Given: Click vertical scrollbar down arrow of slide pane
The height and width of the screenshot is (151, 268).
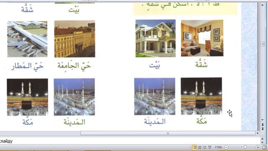Looking at the screenshot, I should click(263, 120).
